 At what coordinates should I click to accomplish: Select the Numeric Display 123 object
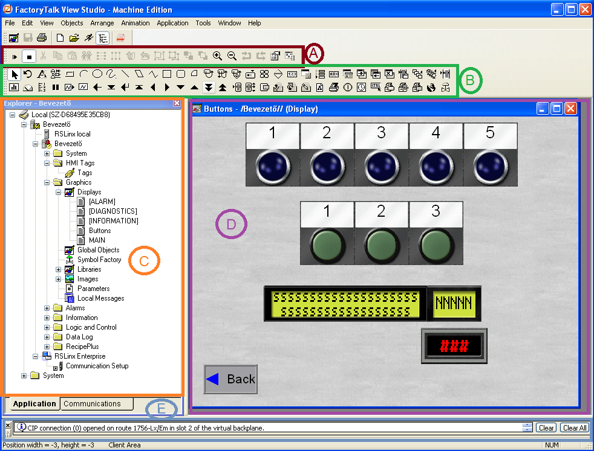pyautogui.click(x=292, y=74)
